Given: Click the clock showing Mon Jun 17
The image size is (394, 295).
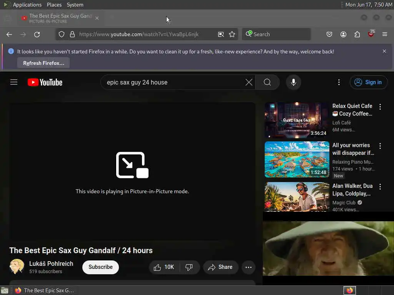Looking at the screenshot, I should click(x=368, y=5).
